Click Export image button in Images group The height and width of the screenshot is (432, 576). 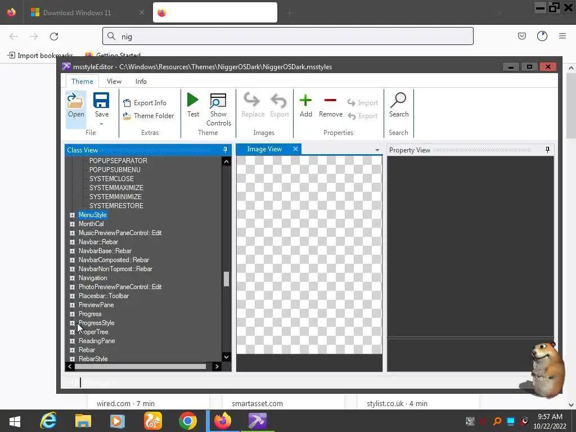pyautogui.click(x=279, y=105)
